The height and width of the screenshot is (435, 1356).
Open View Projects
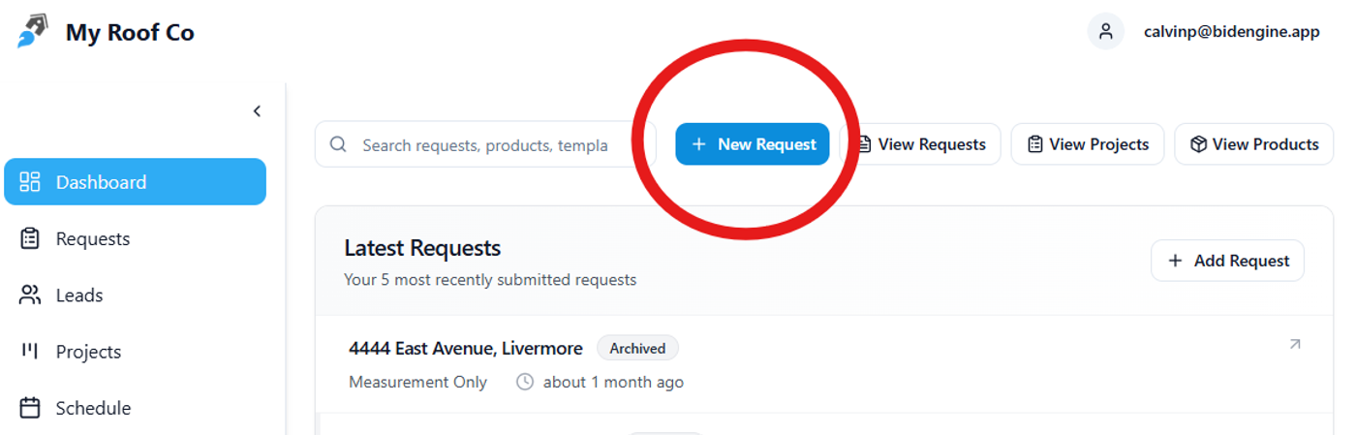[x=1088, y=144]
